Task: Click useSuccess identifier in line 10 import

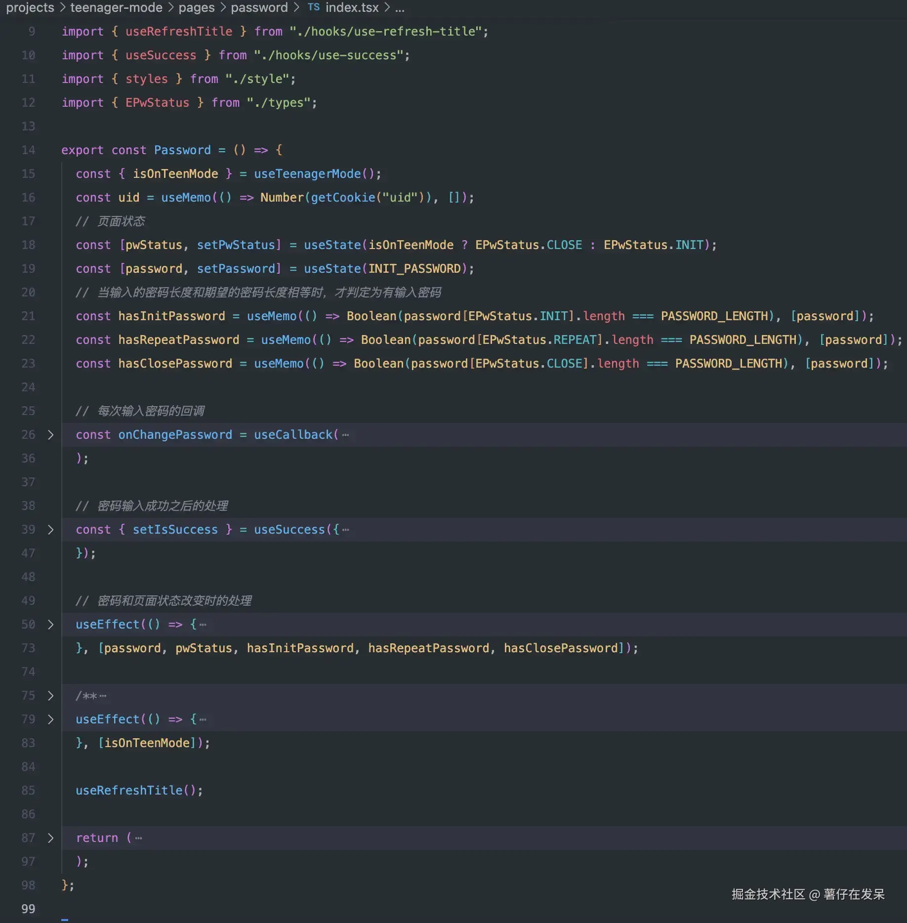Action: (161, 55)
